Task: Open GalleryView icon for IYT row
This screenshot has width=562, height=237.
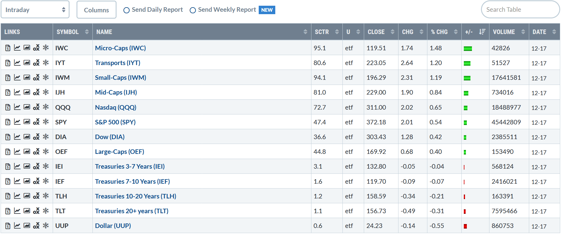Action: (x=27, y=62)
